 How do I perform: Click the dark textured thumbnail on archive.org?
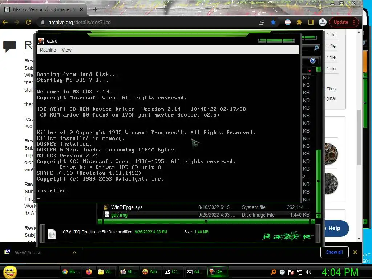[331, 183]
